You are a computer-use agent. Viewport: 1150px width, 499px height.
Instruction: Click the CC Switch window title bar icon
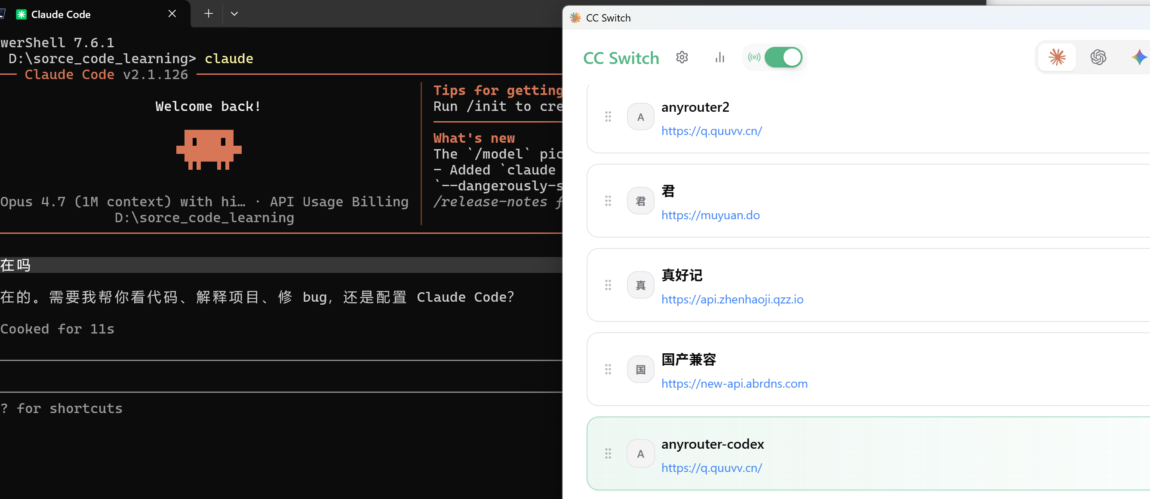click(x=575, y=18)
